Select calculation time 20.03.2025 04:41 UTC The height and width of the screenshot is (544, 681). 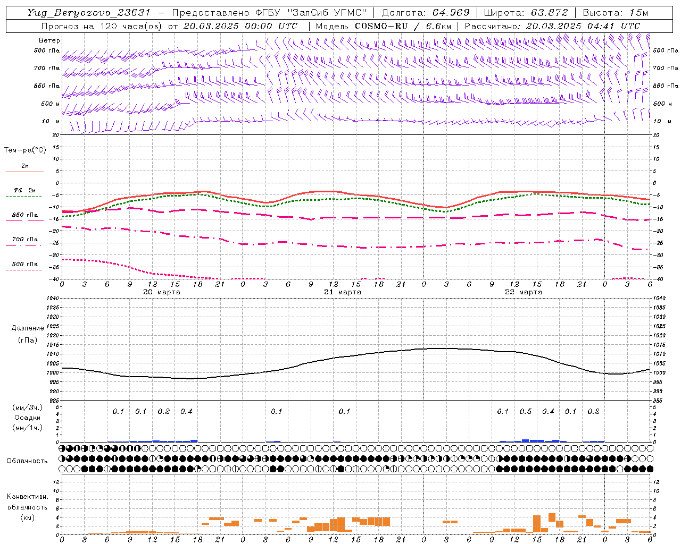click(583, 26)
